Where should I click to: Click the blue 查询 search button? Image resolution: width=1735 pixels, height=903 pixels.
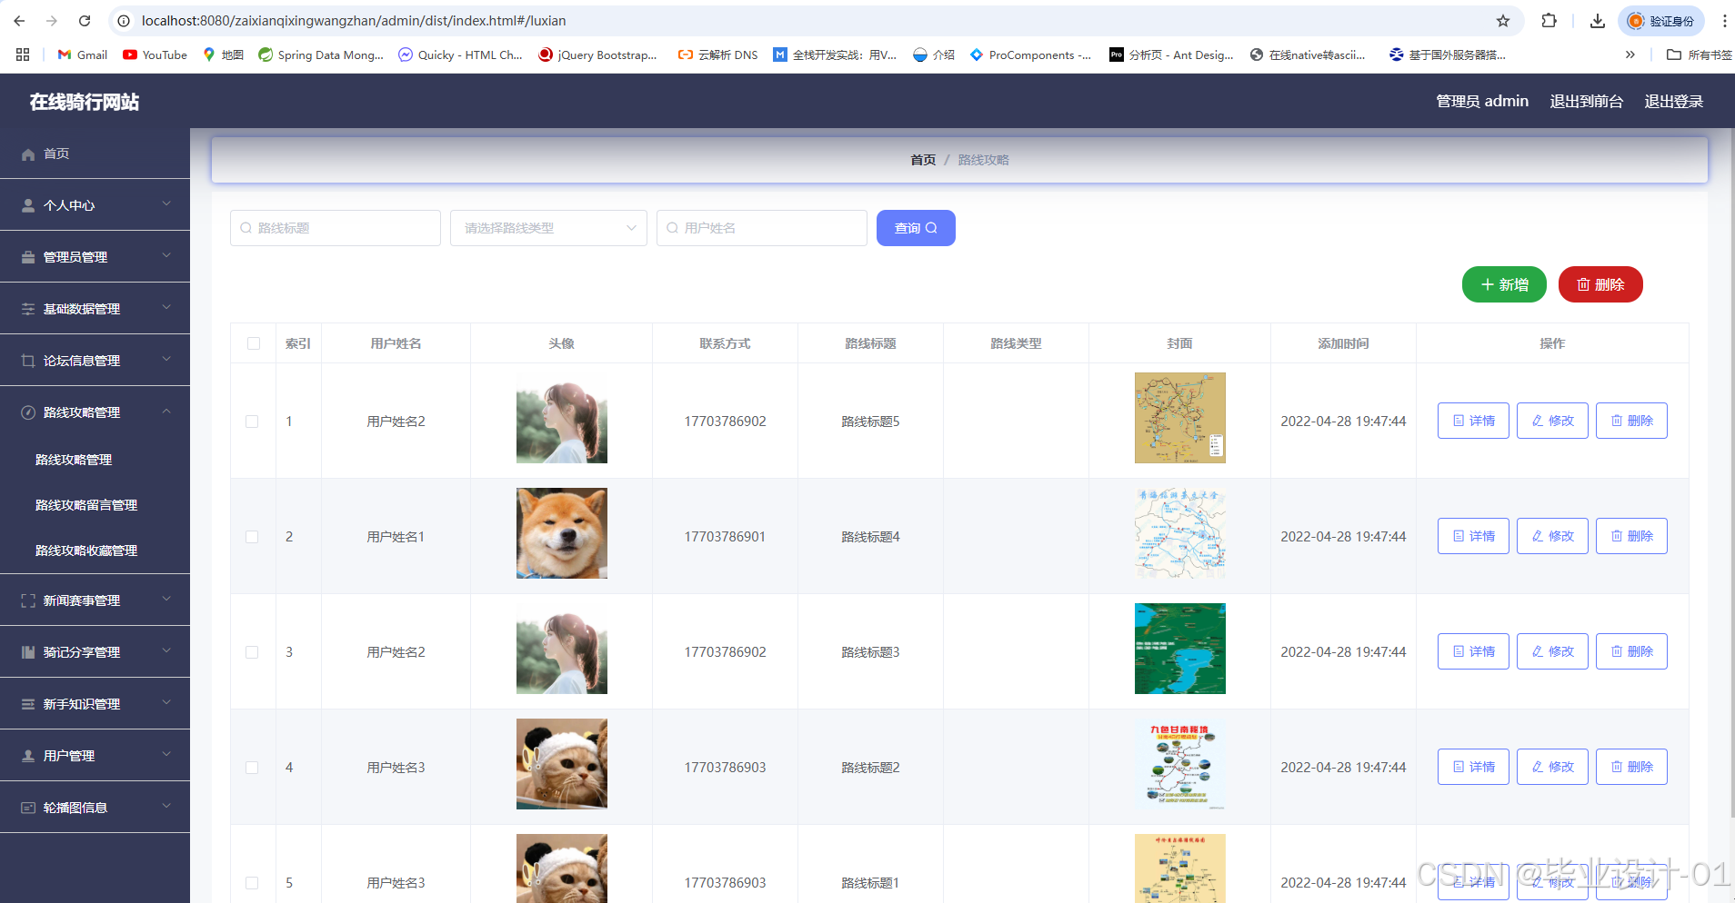coord(916,228)
